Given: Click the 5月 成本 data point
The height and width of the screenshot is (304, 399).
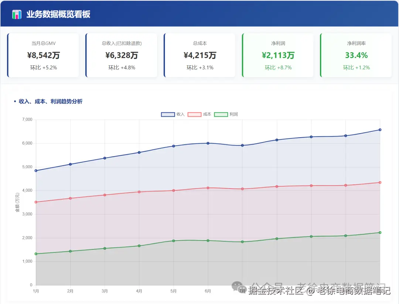Looking at the screenshot, I should (x=174, y=190).
